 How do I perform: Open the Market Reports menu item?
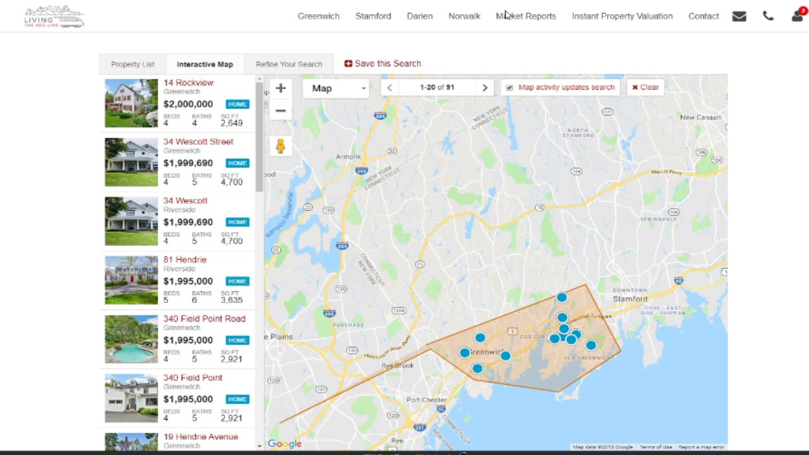coord(526,16)
